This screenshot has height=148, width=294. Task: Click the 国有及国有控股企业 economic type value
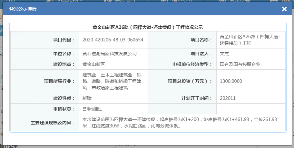click(240, 64)
